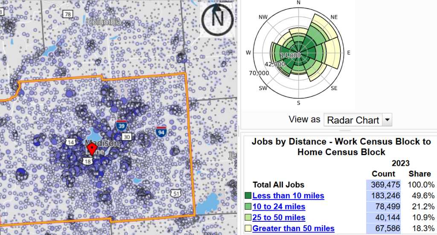
Task: Click the dropdown arrow beside Radar Chart
Action: click(387, 120)
